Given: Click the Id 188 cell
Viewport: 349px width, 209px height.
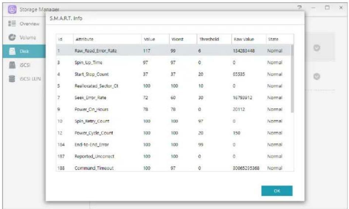Looking at the screenshot, I should [61, 168].
